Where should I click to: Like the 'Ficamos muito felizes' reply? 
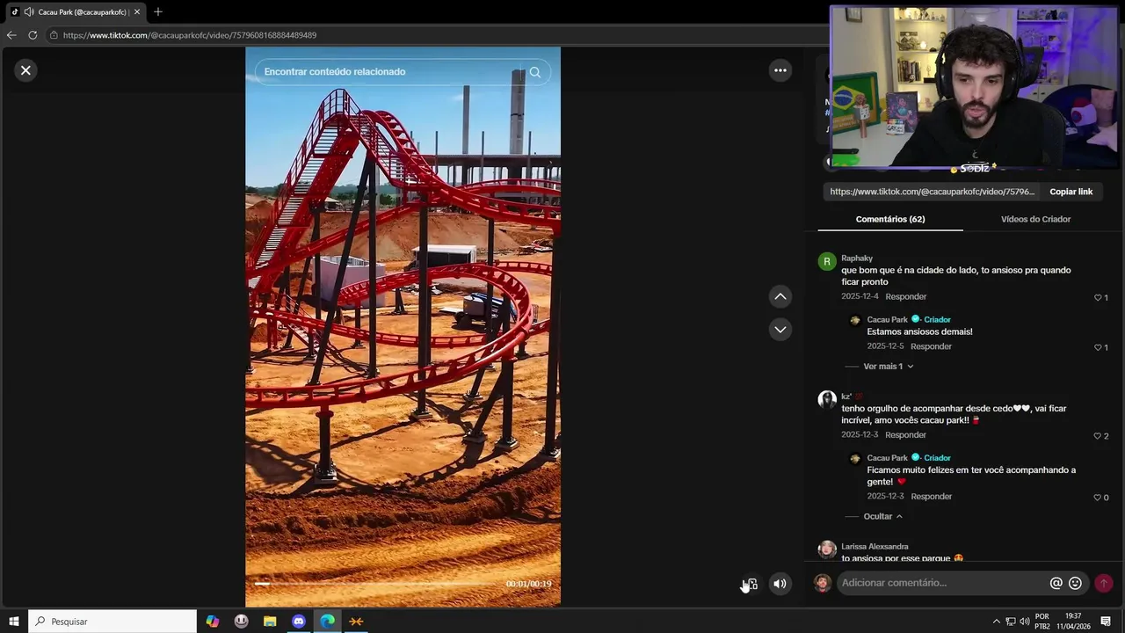pyautogui.click(x=1098, y=498)
